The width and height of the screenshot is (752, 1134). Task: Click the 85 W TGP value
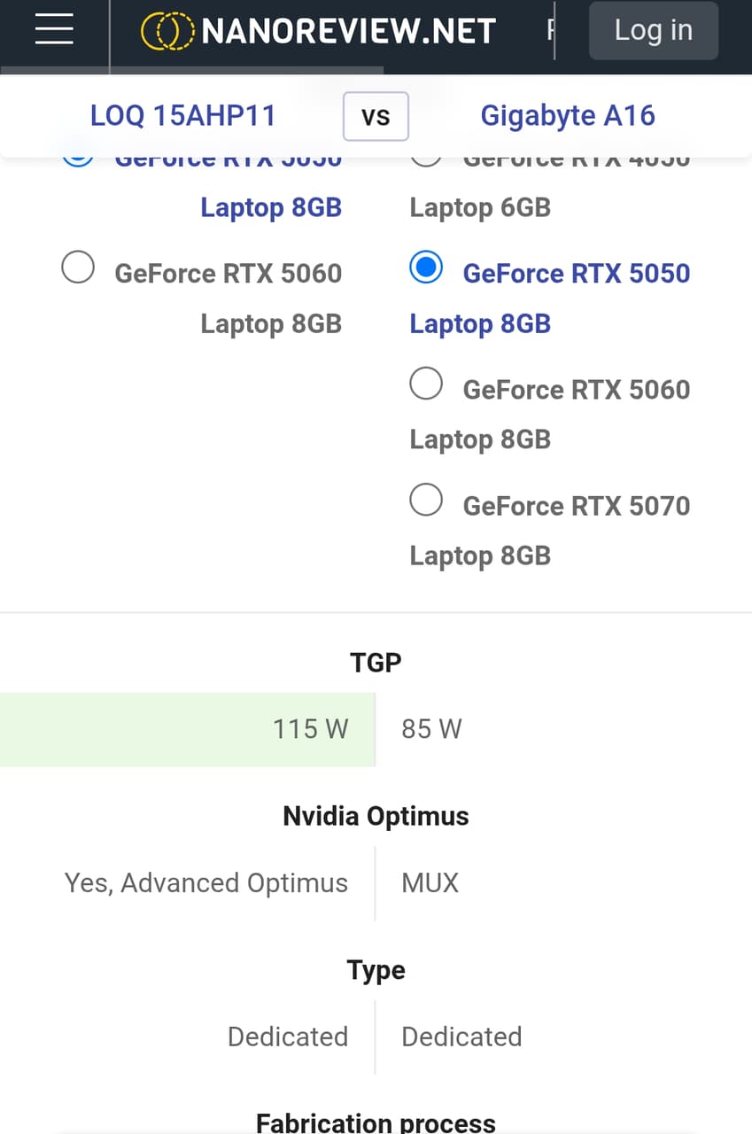pyautogui.click(x=431, y=729)
